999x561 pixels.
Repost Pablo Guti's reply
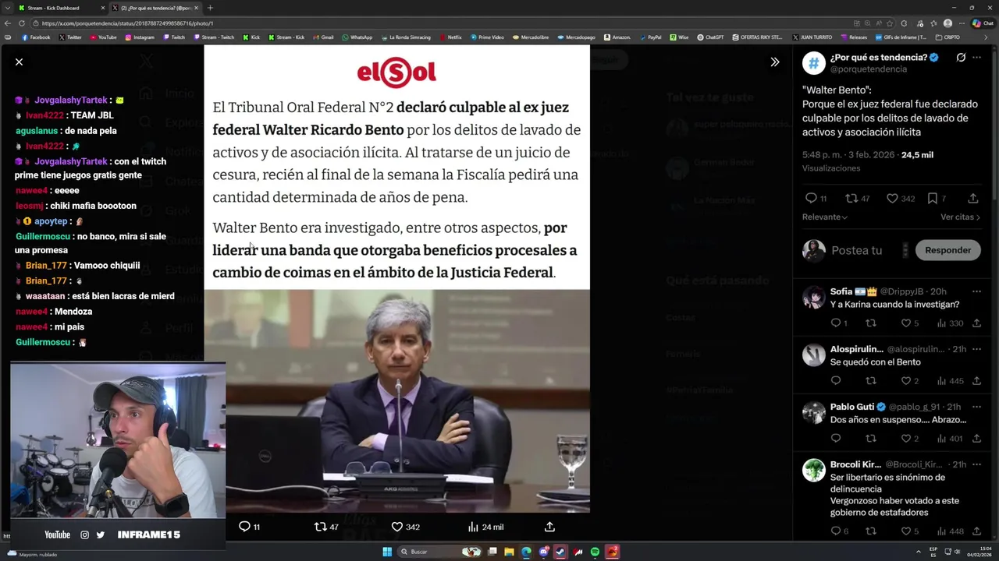pyautogui.click(x=871, y=439)
